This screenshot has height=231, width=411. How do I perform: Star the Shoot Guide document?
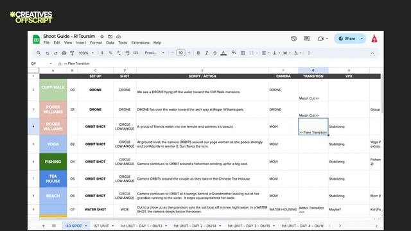pos(102,37)
